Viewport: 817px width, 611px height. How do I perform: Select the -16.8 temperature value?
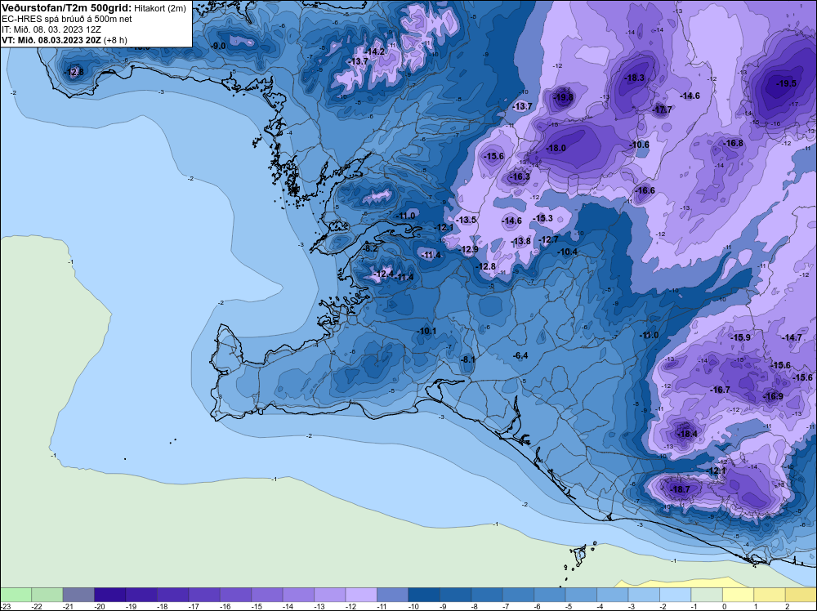734,143
